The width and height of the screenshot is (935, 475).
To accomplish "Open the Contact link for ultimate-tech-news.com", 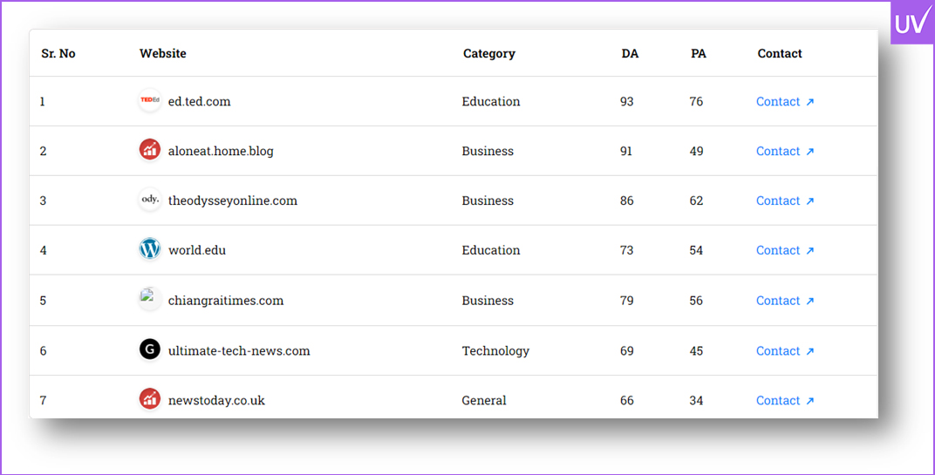I will 784,351.
